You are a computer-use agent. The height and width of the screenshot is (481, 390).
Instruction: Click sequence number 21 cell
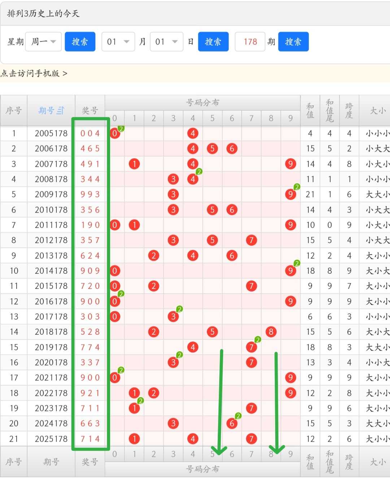[14, 439]
